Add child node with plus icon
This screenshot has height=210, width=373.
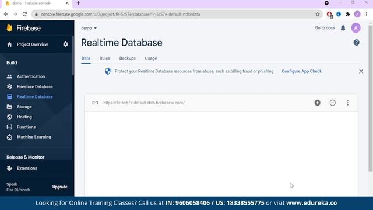coord(317,103)
